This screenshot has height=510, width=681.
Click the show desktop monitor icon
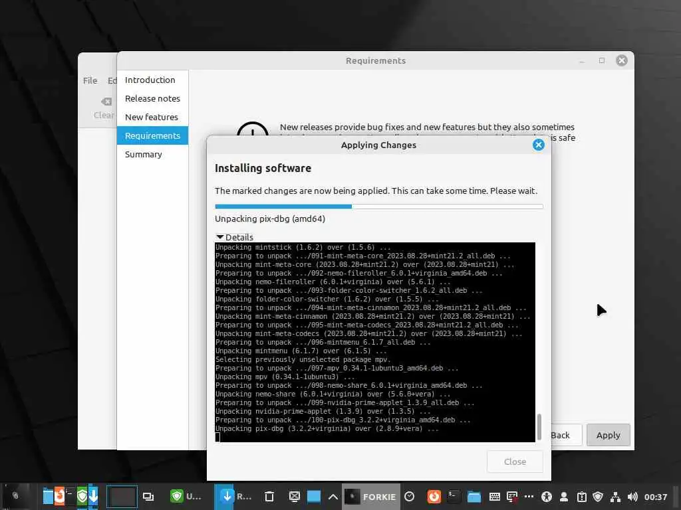click(x=295, y=497)
